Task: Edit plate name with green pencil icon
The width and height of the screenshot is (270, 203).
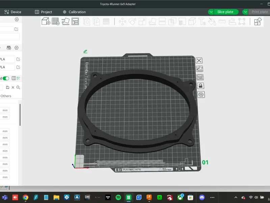Action: pos(85,51)
